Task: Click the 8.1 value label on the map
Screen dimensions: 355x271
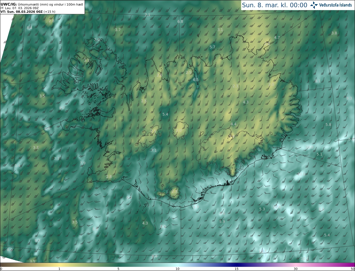Action: [x=318, y=81]
